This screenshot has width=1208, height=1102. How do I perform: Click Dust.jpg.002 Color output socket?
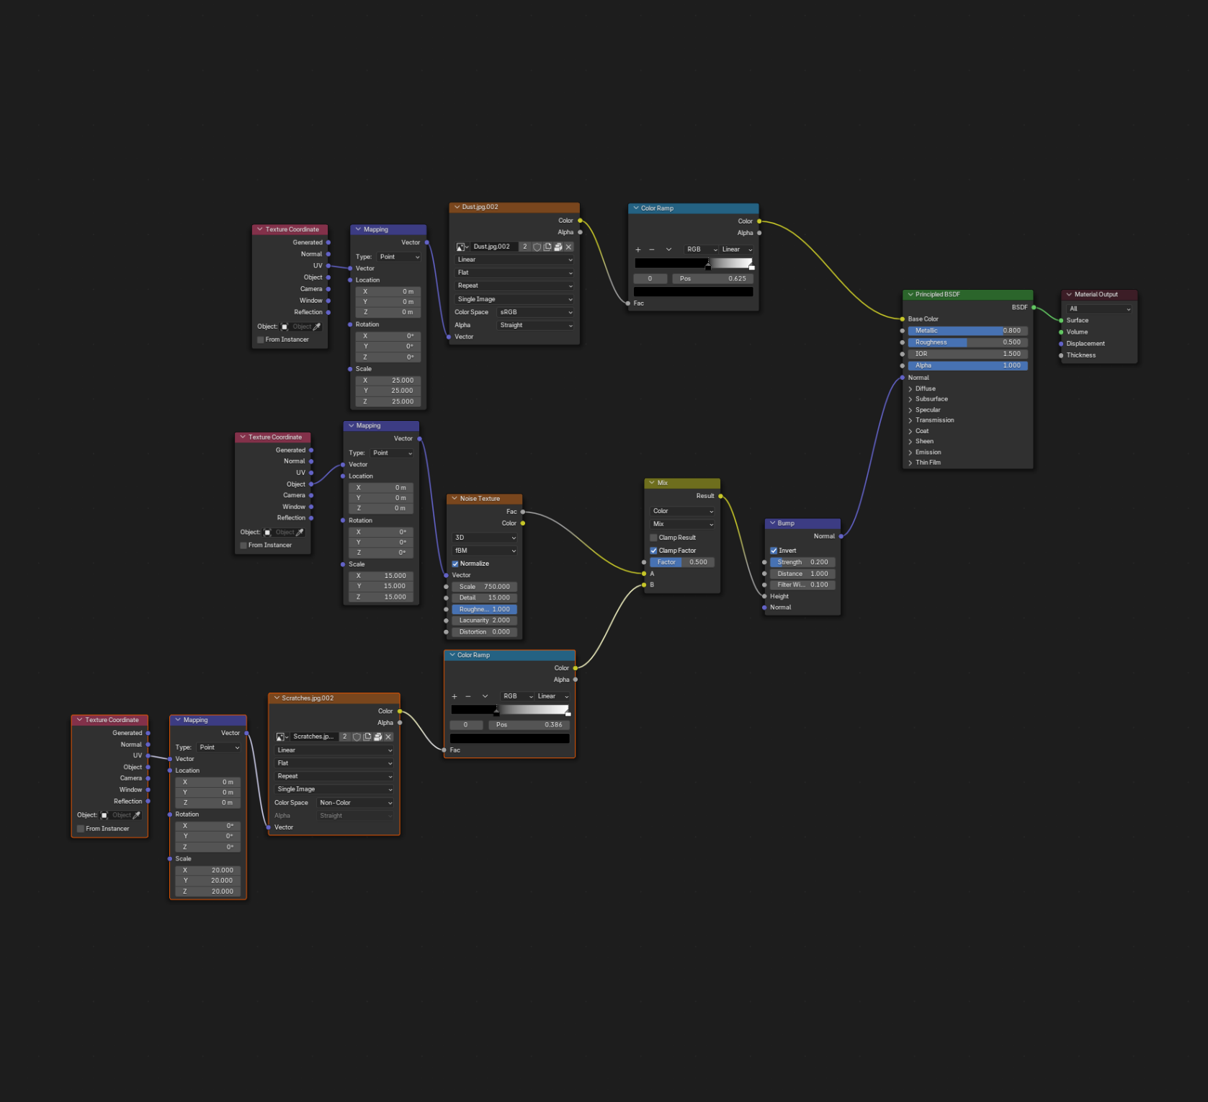[580, 221]
